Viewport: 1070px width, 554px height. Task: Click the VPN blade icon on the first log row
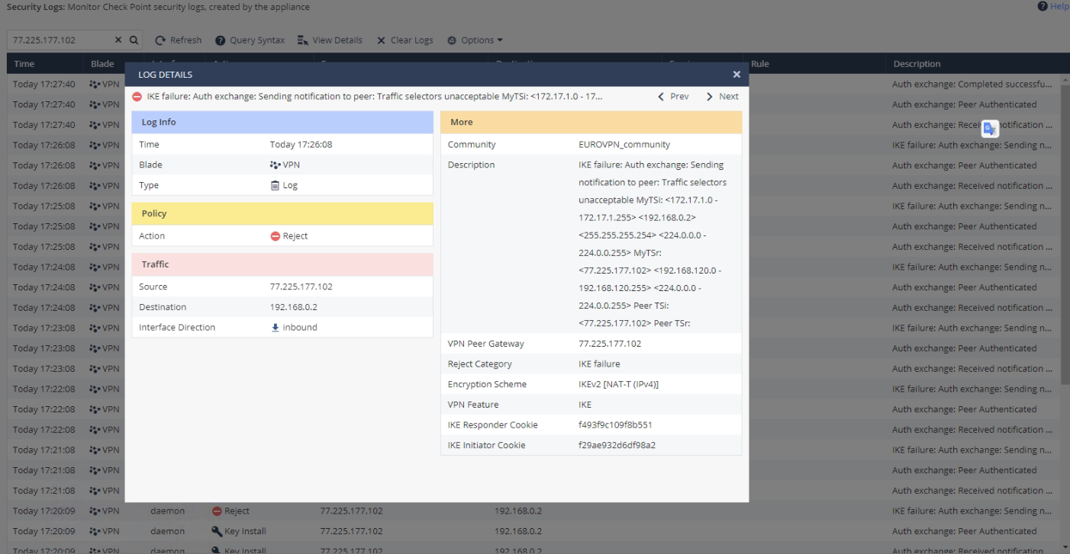pyautogui.click(x=92, y=84)
